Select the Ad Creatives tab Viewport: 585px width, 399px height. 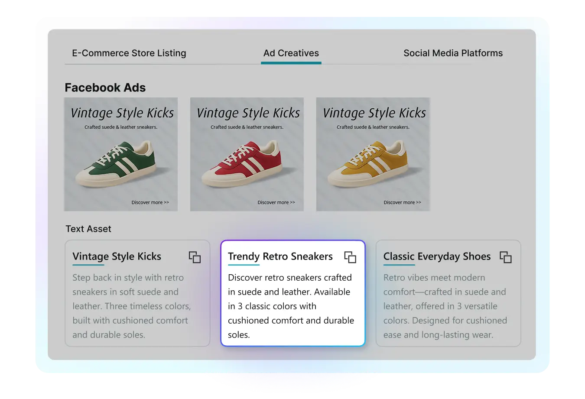tap(291, 53)
